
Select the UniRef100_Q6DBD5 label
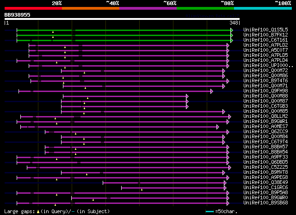(x=265, y=162)
